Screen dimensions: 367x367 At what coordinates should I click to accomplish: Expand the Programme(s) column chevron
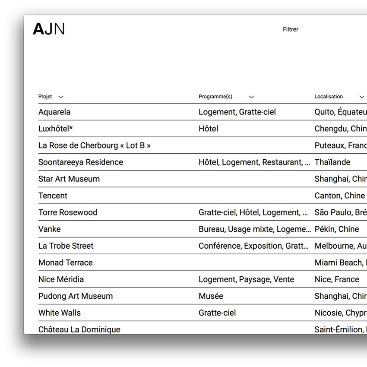point(251,97)
